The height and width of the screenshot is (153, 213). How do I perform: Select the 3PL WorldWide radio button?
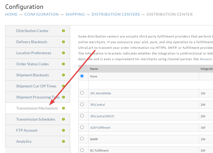click(x=82, y=93)
